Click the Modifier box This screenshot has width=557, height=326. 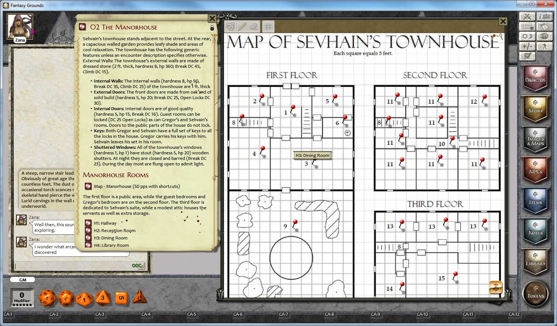pos(22,298)
